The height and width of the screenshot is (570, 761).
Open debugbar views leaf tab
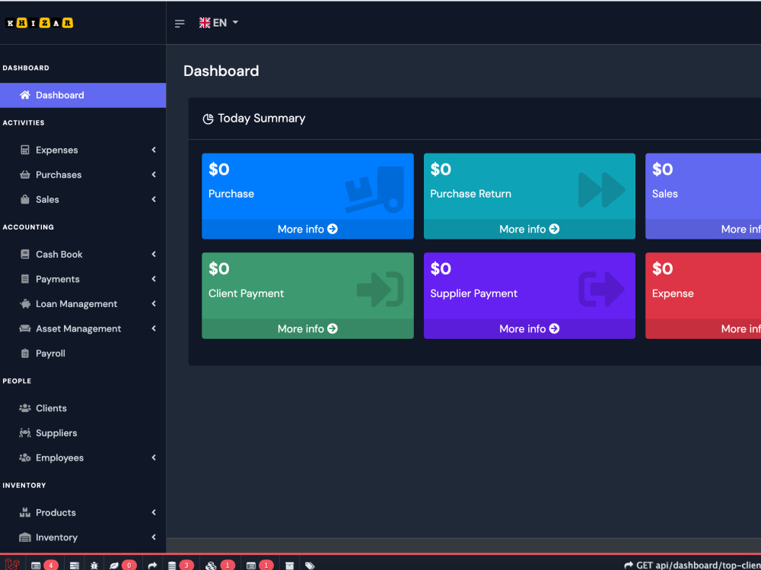(x=123, y=565)
